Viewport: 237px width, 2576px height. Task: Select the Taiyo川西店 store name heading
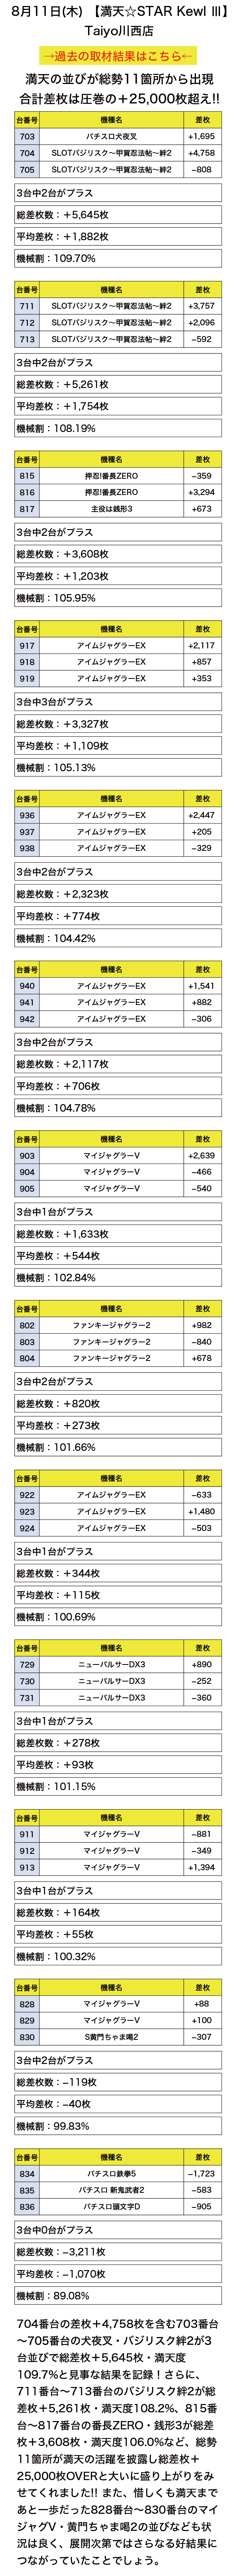point(118,31)
